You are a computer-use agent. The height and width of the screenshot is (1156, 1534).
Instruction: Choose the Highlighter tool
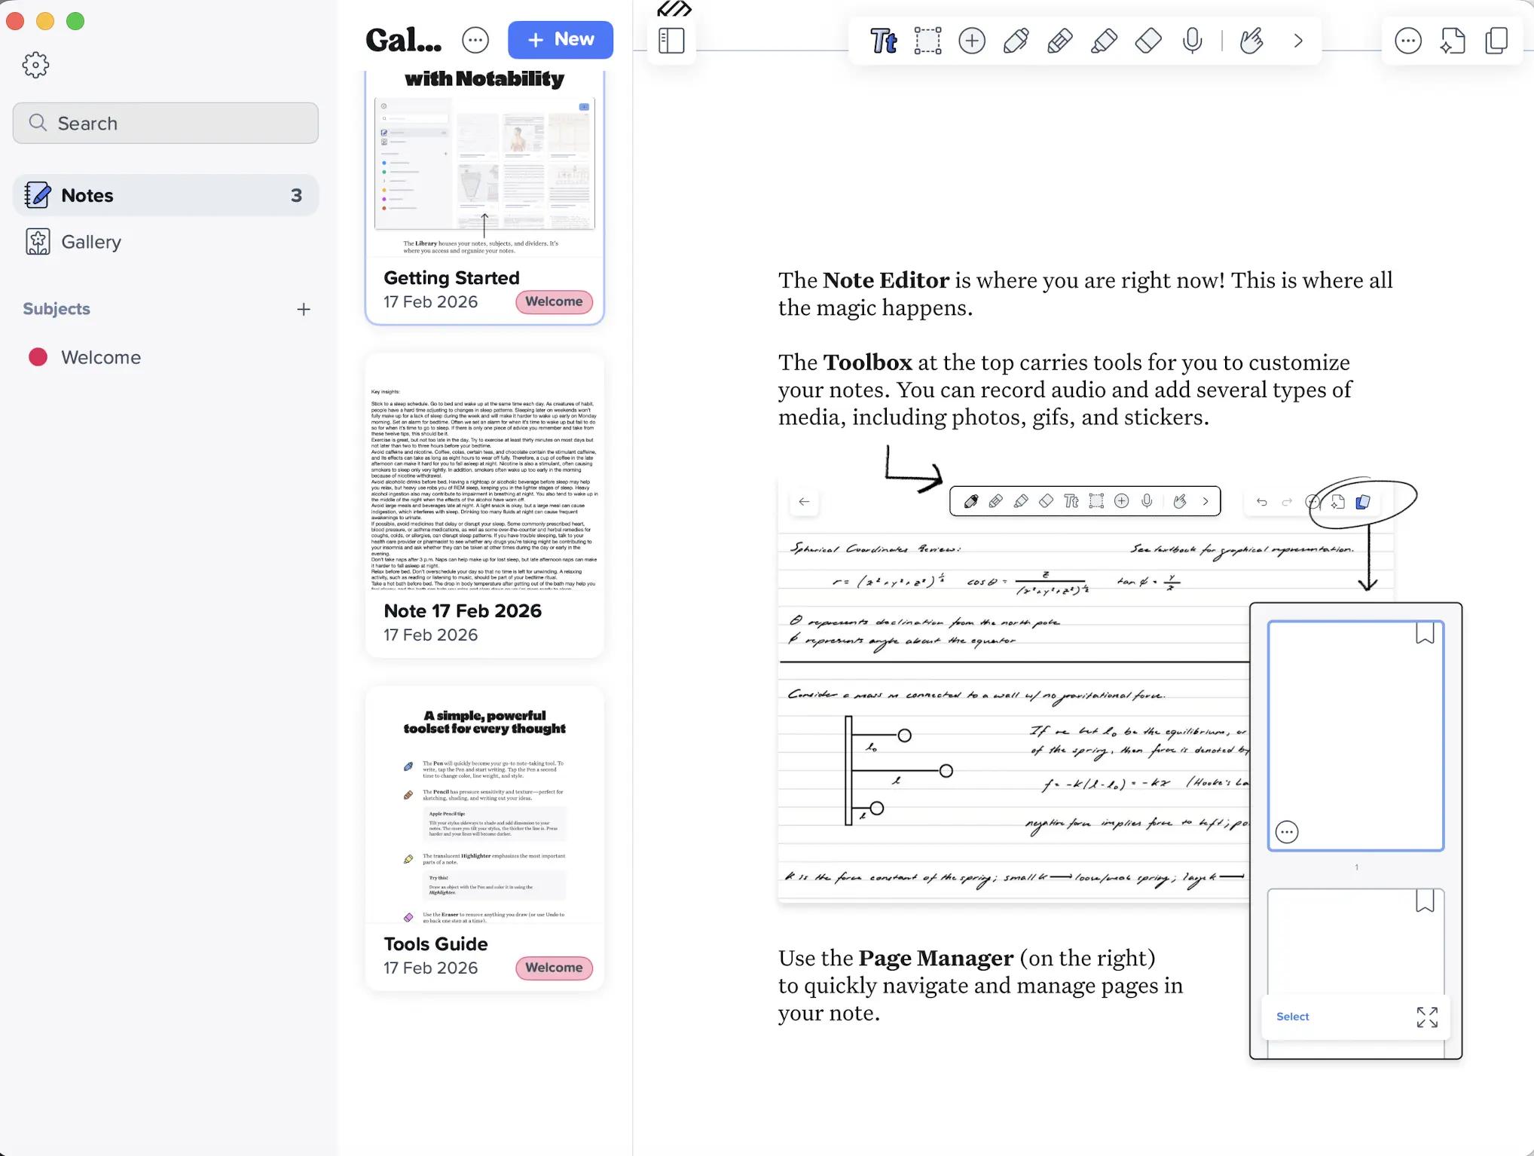[1105, 41]
